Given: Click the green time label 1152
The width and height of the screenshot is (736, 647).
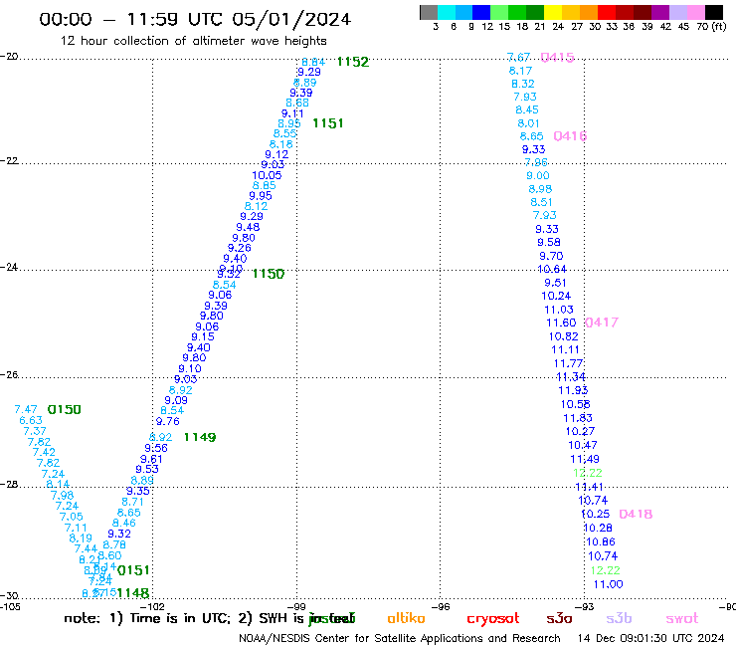Looking at the screenshot, I should (x=353, y=62).
